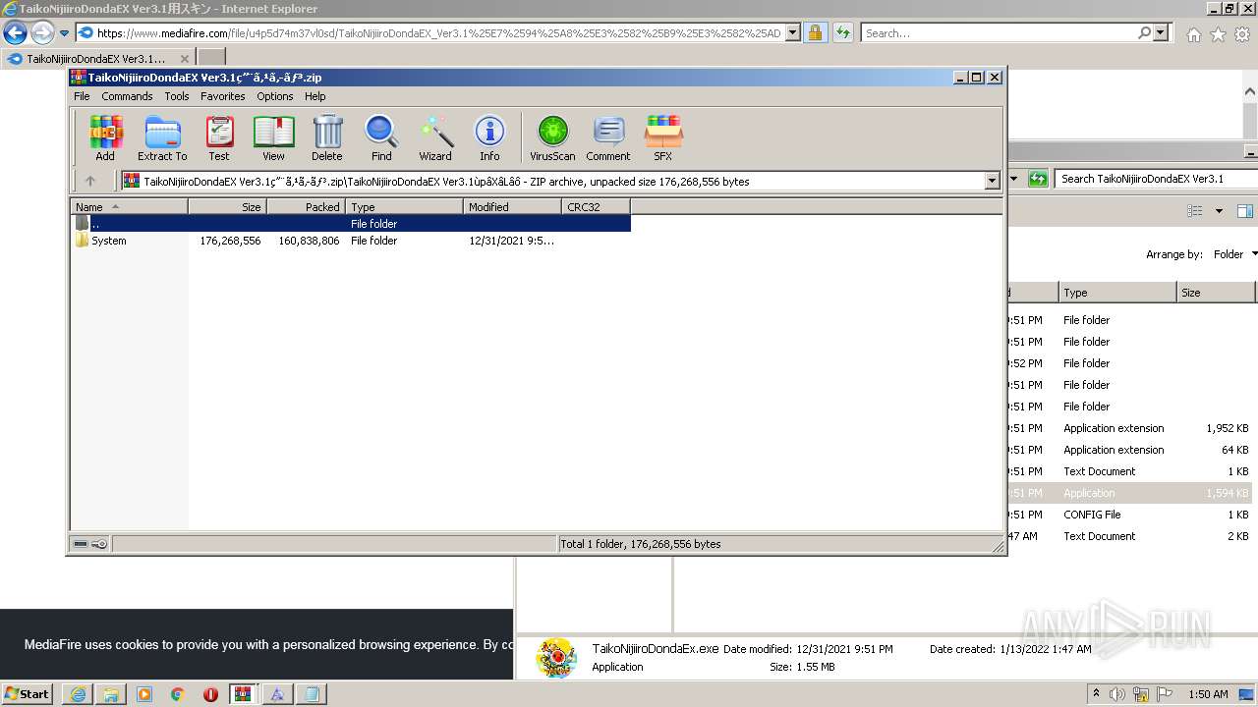Screen dimensions: 1258x707
Task: Open the Favorites menu
Action: pyautogui.click(x=223, y=96)
